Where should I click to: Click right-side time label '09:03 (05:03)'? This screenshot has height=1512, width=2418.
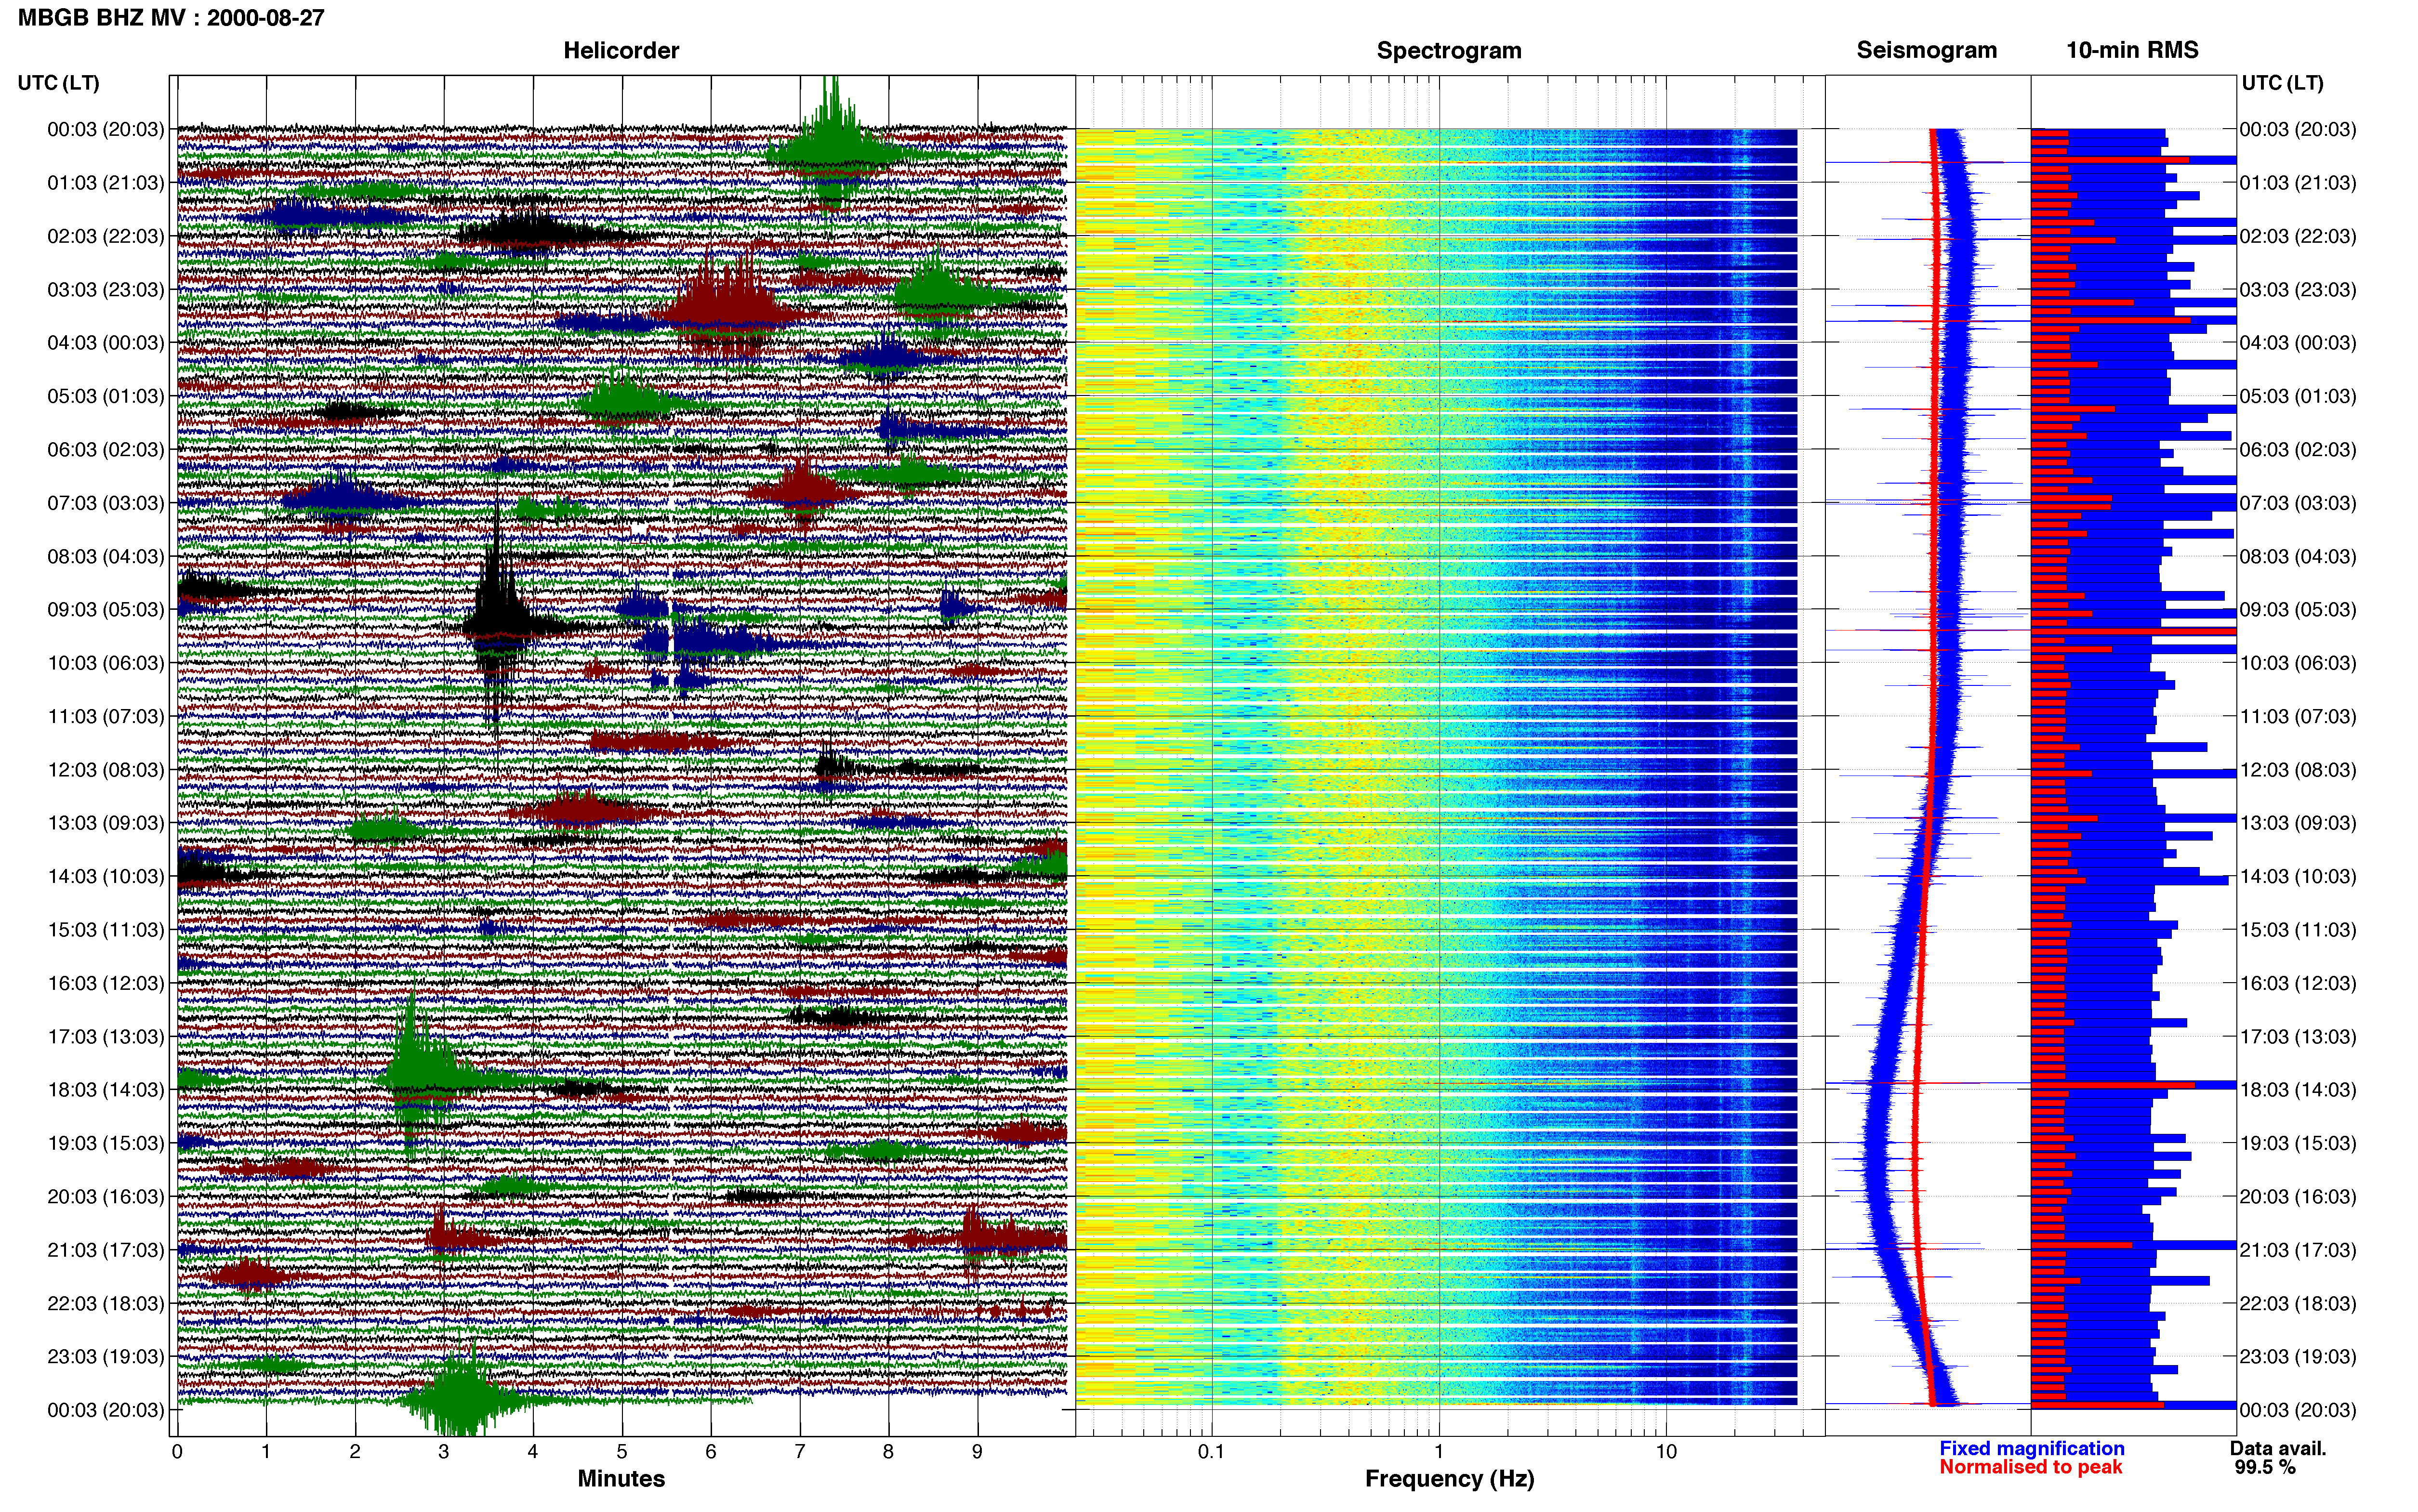[x=2298, y=610]
